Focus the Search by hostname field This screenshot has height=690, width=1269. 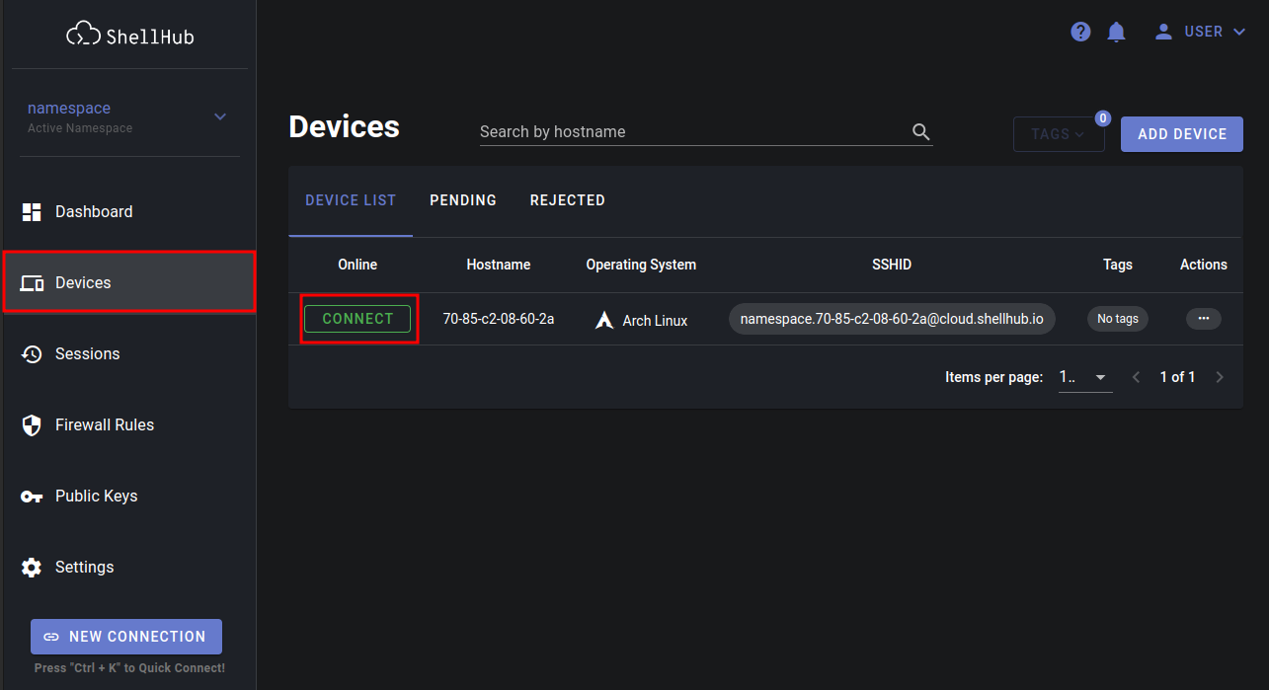point(706,131)
